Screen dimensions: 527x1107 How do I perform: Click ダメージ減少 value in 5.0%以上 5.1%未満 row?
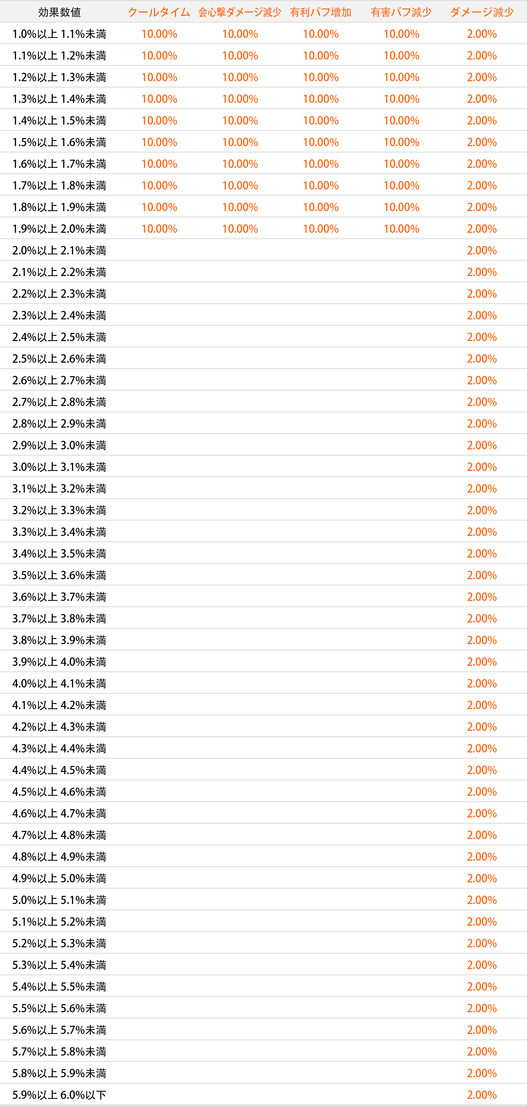[x=482, y=900]
